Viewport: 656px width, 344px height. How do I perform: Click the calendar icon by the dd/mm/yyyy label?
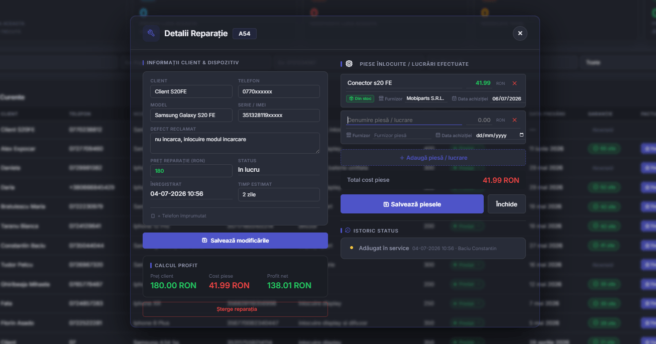click(x=438, y=136)
